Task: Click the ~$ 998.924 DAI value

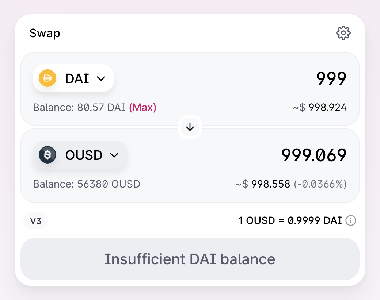Action: tap(320, 108)
